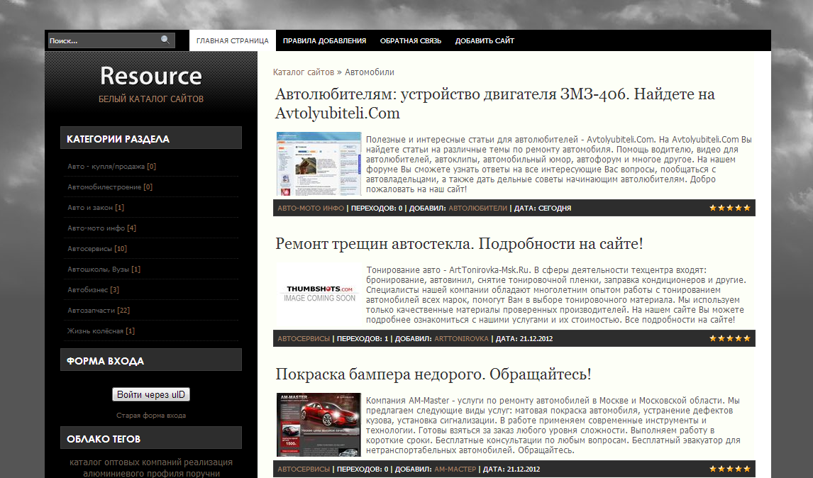Open the Авто-мото инфо sidebar category

tap(96, 228)
